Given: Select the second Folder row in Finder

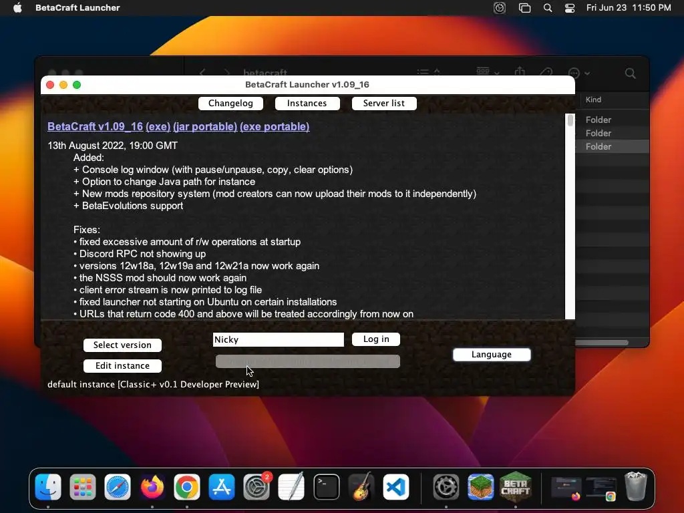Looking at the screenshot, I should coord(613,133).
